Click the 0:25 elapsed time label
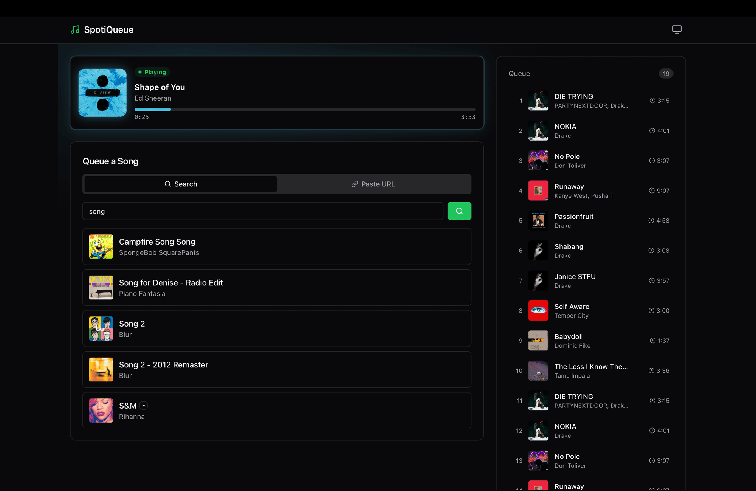756x491 pixels. [142, 117]
